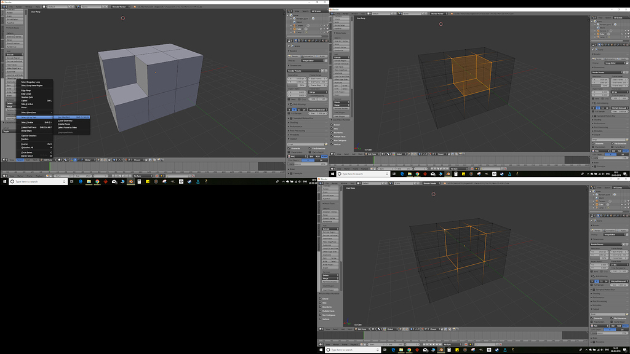Viewport: 630px width, 354px height.
Task: Click the editor type selector icon in timeline
Action: pyautogui.click(x=4, y=175)
